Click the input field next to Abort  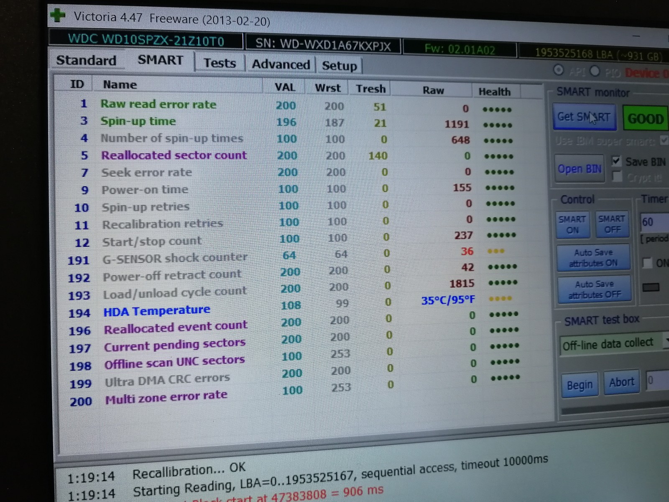click(x=657, y=381)
